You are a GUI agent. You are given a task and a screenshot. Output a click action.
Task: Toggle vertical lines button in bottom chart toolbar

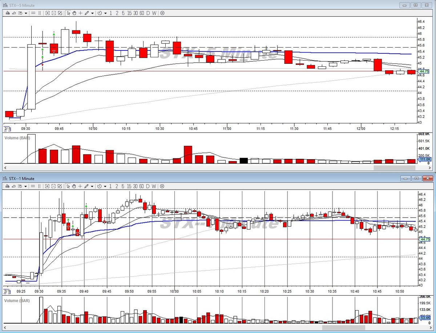(x=40, y=186)
